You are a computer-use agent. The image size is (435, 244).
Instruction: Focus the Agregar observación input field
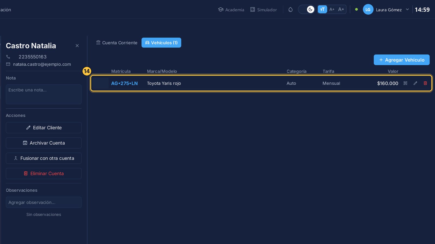(44, 202)
